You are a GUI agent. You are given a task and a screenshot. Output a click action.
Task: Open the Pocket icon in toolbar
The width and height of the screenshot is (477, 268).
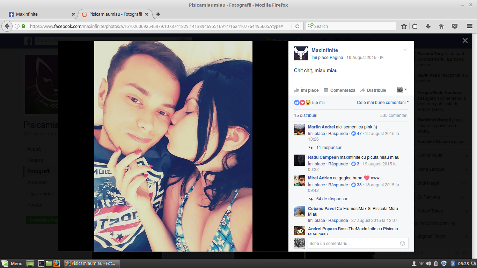455,26
